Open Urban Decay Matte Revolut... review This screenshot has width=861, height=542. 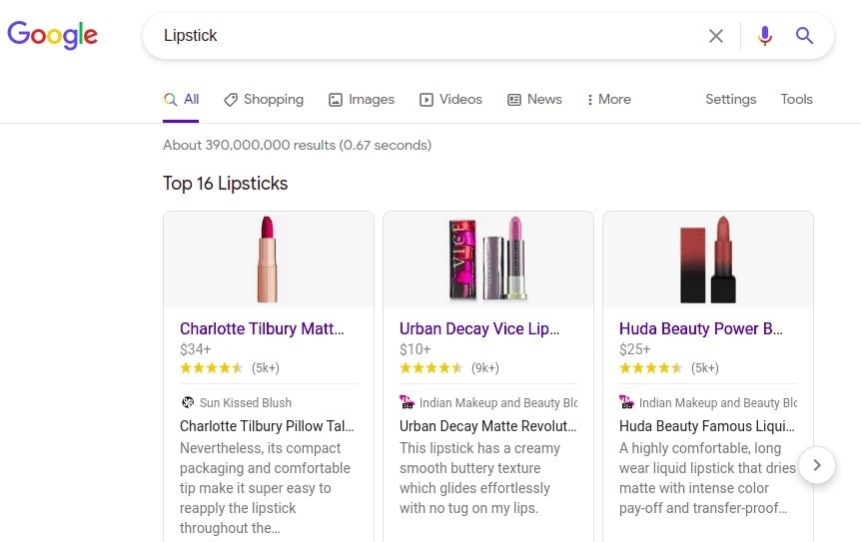pos(487,426)
